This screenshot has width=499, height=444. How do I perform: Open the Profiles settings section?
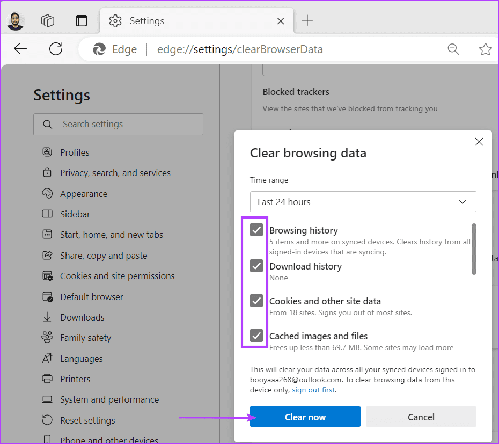[75, 152]
